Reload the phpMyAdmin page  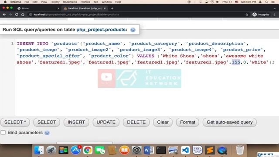pyautogui.click(x=17, y=14)
